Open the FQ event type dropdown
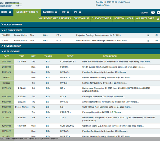The height and width of the screenshot is (141, 160). [x=58, y=35]
